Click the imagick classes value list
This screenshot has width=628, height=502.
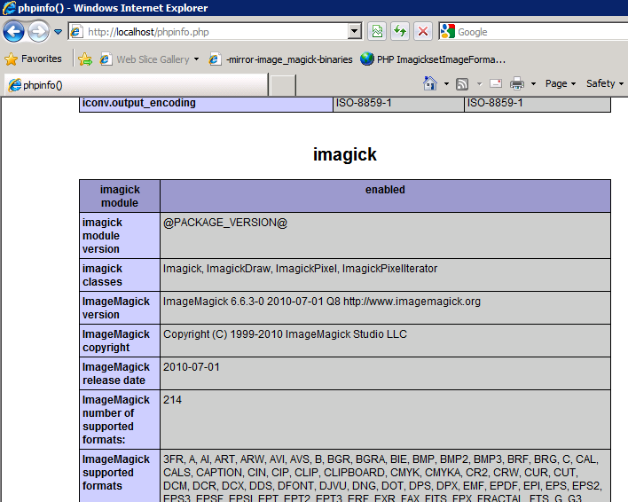[x=300, y=268]
